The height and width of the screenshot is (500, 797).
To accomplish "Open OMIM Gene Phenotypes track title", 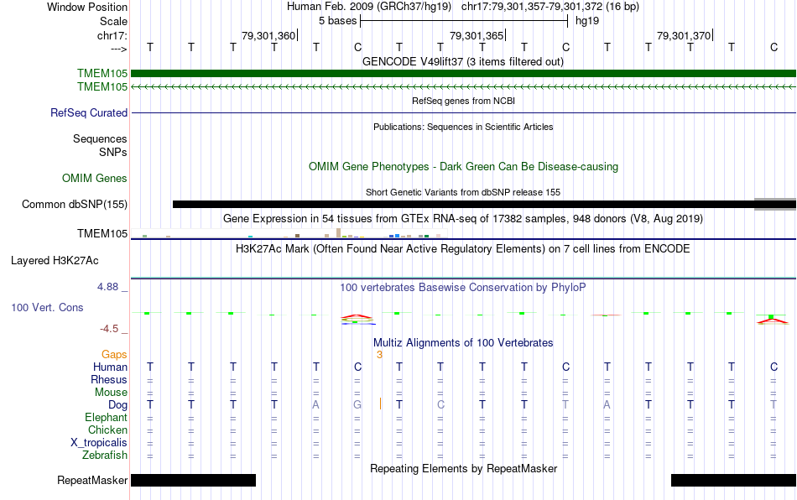I will (463, 167).
